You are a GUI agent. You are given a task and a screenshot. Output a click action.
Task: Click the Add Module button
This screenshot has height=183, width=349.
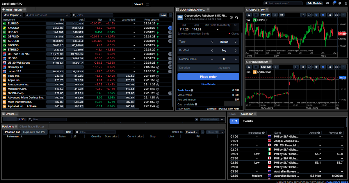click(x=314, y=3)
